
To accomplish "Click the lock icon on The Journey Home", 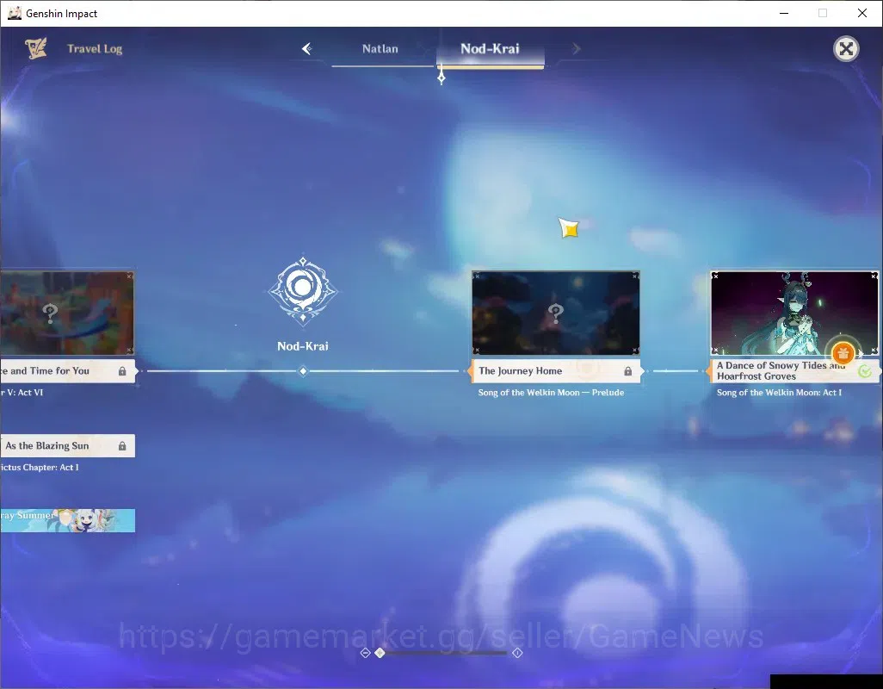I will [x=628, y=371].
